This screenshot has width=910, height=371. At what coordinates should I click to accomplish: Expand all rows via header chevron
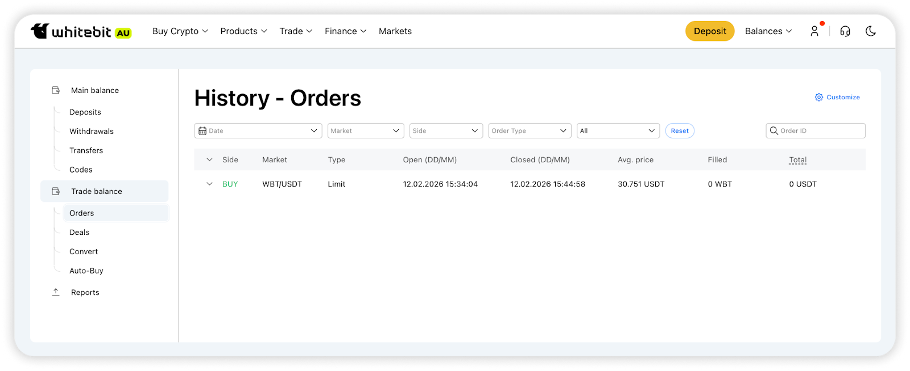[x=209, y=159]
